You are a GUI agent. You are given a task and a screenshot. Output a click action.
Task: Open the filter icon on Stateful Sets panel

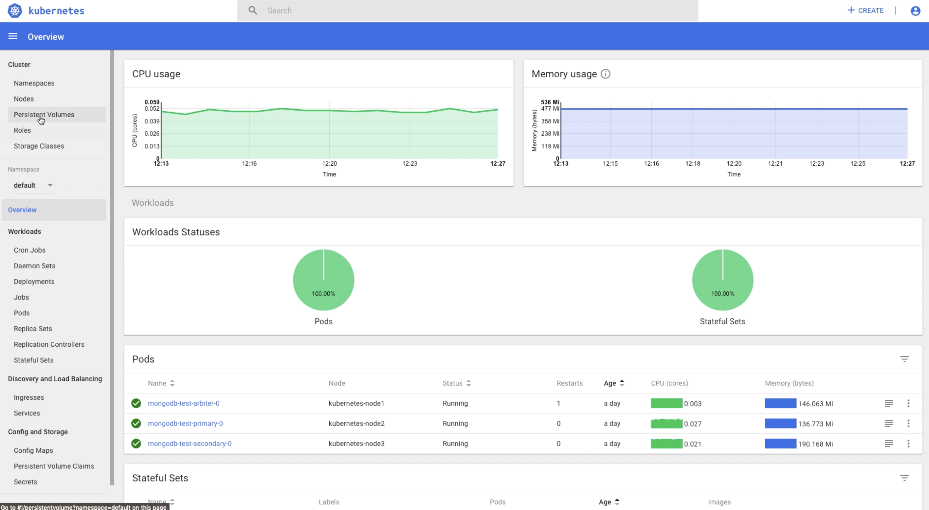coord(904,478)
